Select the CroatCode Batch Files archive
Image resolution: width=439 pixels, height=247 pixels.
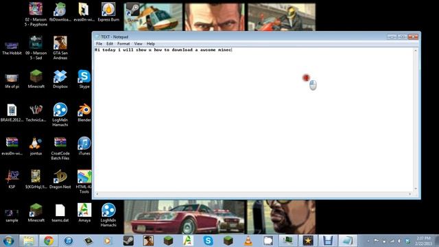(60, 148)
